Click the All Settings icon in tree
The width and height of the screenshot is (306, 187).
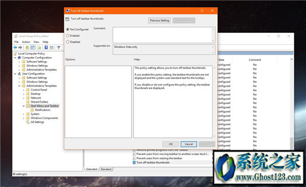click(x=28, y=122)
